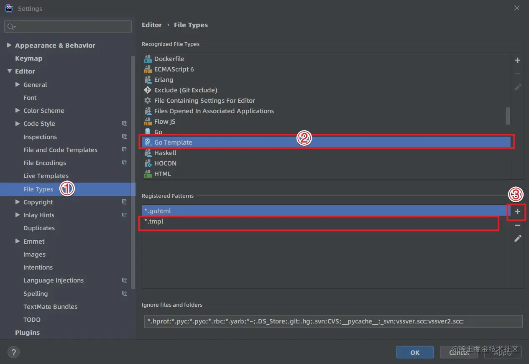Expand the General node
Image resolution: width=529 pixels, height=364 pixels.
click(x=18, y=84)
